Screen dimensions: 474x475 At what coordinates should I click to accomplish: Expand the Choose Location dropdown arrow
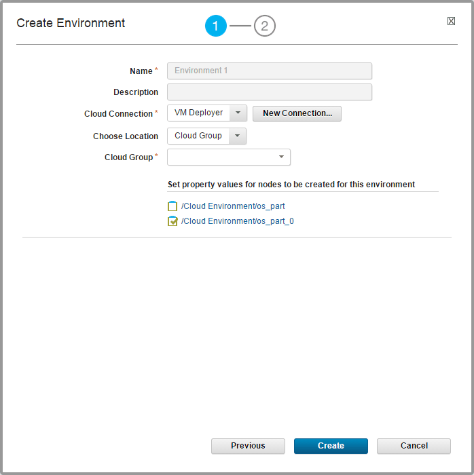(237, 136)
